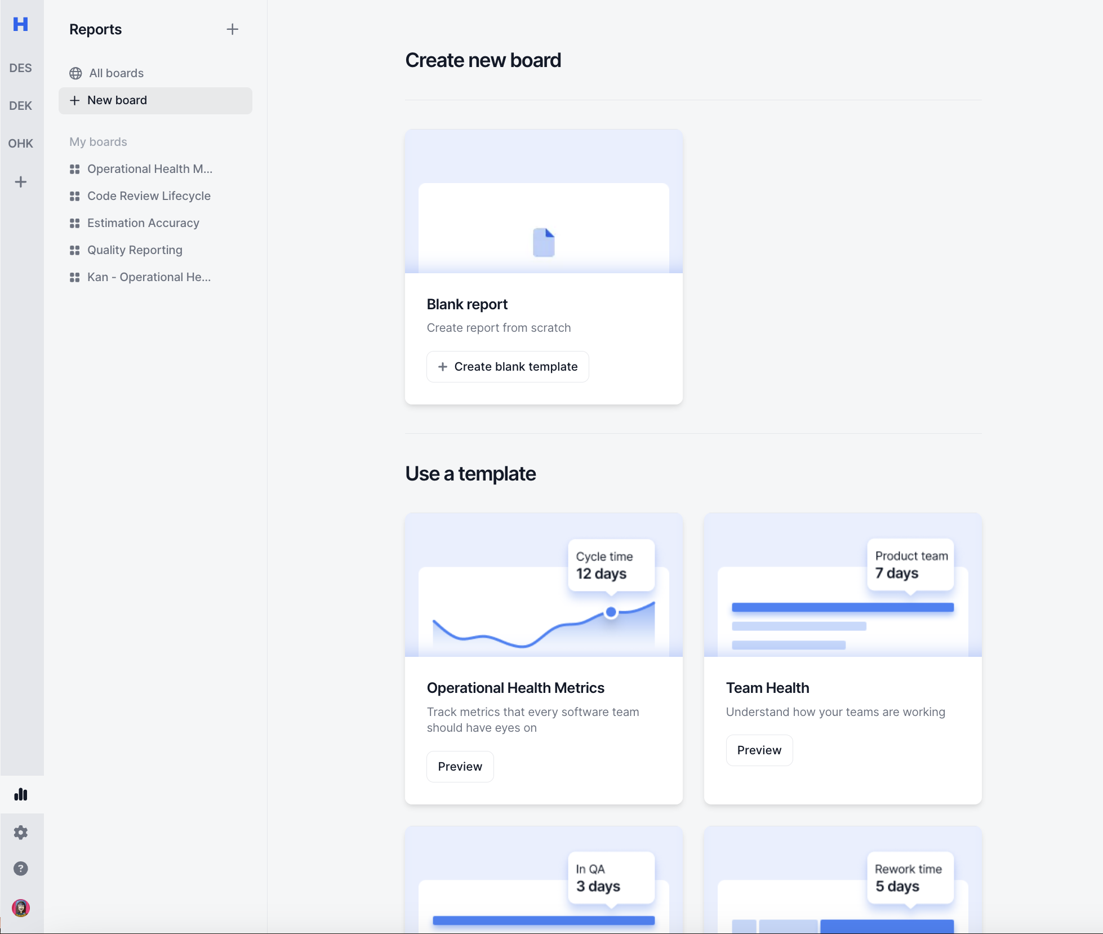
Task: Switch to the DES workspace
Action: point(21,68)
